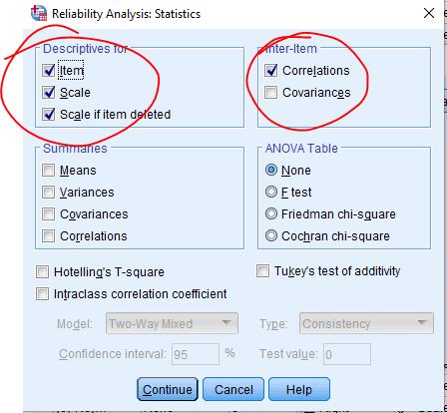Choose Friedman chi-square ANOVA option
The height and width of the screenshot is (413, 447).
(x=271, y=213)
